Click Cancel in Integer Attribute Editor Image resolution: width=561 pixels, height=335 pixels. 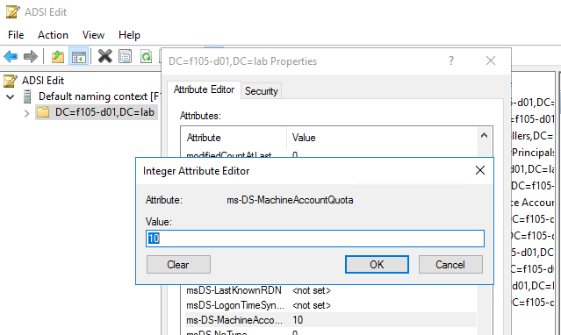pyautogui.click(x=450, y=265)
